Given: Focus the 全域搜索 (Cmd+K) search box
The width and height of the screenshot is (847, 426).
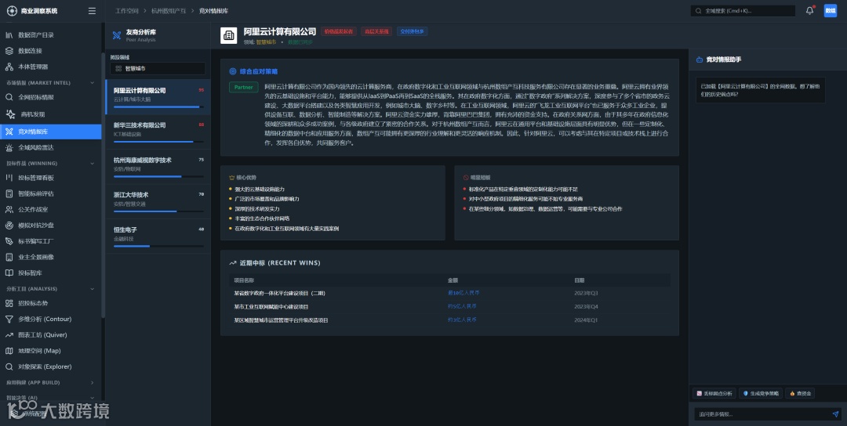Looking at the screenshot, I should [743, 11].
